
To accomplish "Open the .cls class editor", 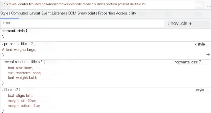I will [x=183, y=23].
